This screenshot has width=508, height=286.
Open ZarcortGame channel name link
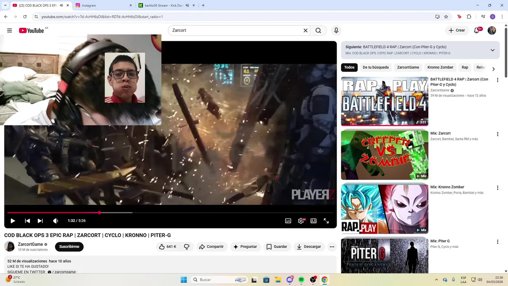(31, 244)
